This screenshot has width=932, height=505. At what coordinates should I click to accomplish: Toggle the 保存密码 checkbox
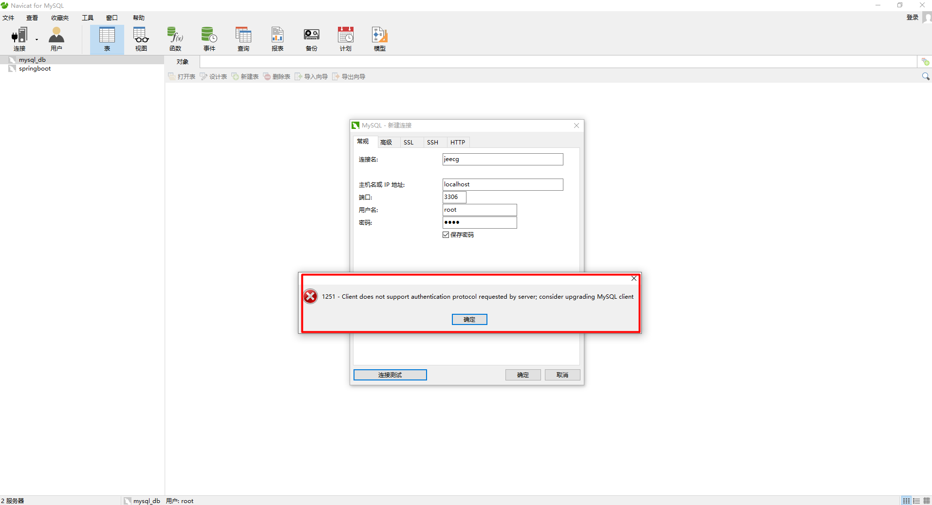(x=446, y=235)
